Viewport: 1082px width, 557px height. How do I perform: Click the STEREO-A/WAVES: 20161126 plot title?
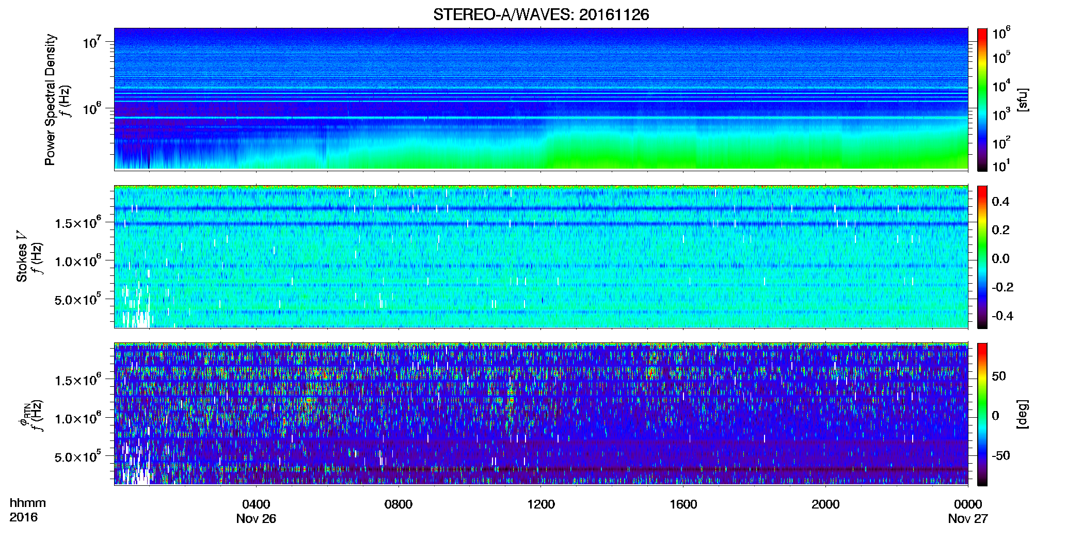click(541, 14)
